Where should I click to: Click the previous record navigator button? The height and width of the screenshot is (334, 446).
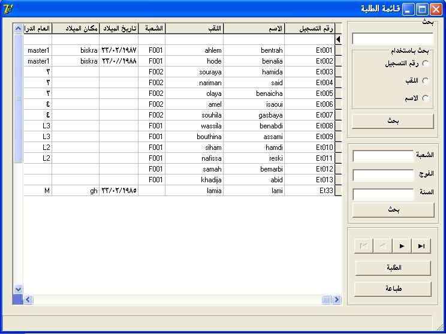(x=382, y=246)
